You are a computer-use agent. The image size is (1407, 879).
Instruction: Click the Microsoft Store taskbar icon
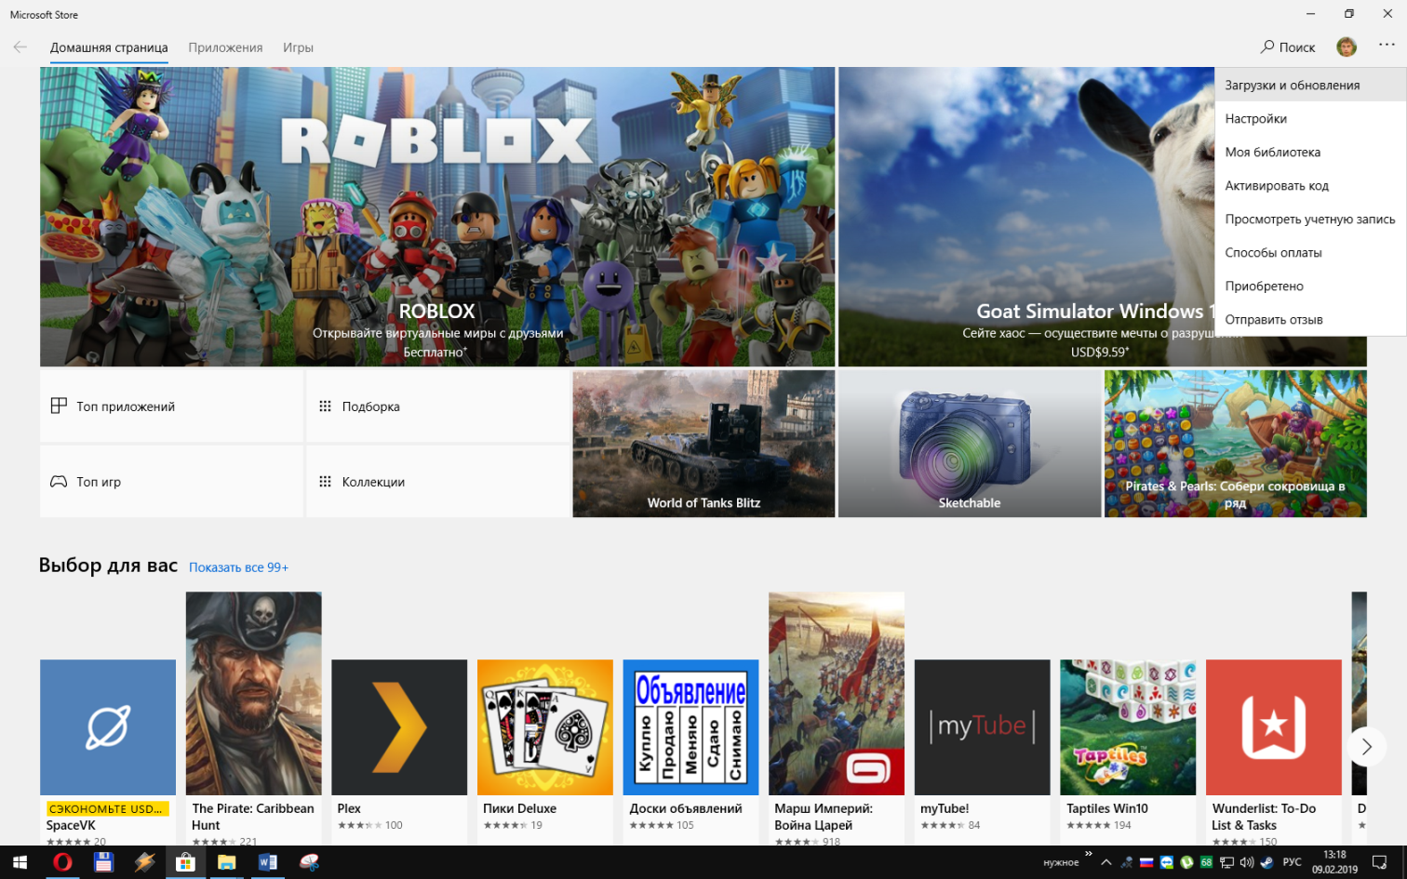tap(185, 862)
